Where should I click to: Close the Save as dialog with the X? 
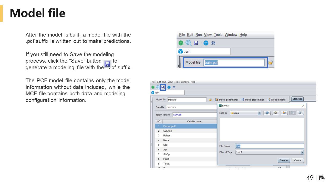(303, 106)
